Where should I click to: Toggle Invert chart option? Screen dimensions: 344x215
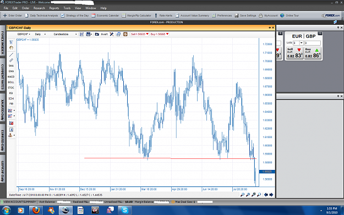pyautogui.click(x=104, y=34)
